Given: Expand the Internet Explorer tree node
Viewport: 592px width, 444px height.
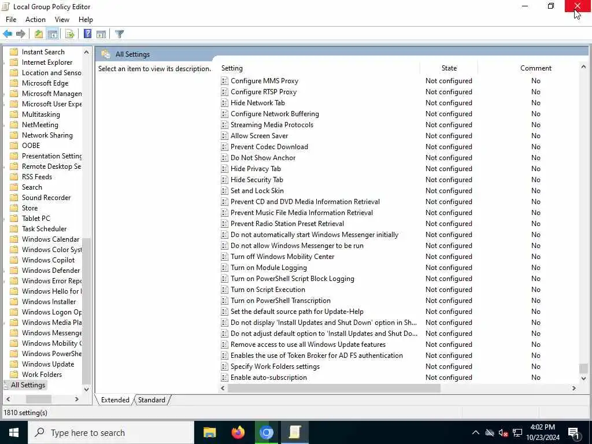Looking at the screenshot, I should [5, 62].
